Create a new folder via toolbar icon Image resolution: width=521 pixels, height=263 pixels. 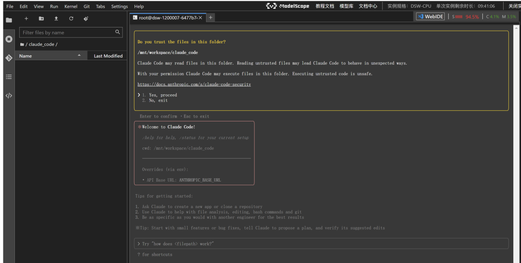[x=41, y=19]
